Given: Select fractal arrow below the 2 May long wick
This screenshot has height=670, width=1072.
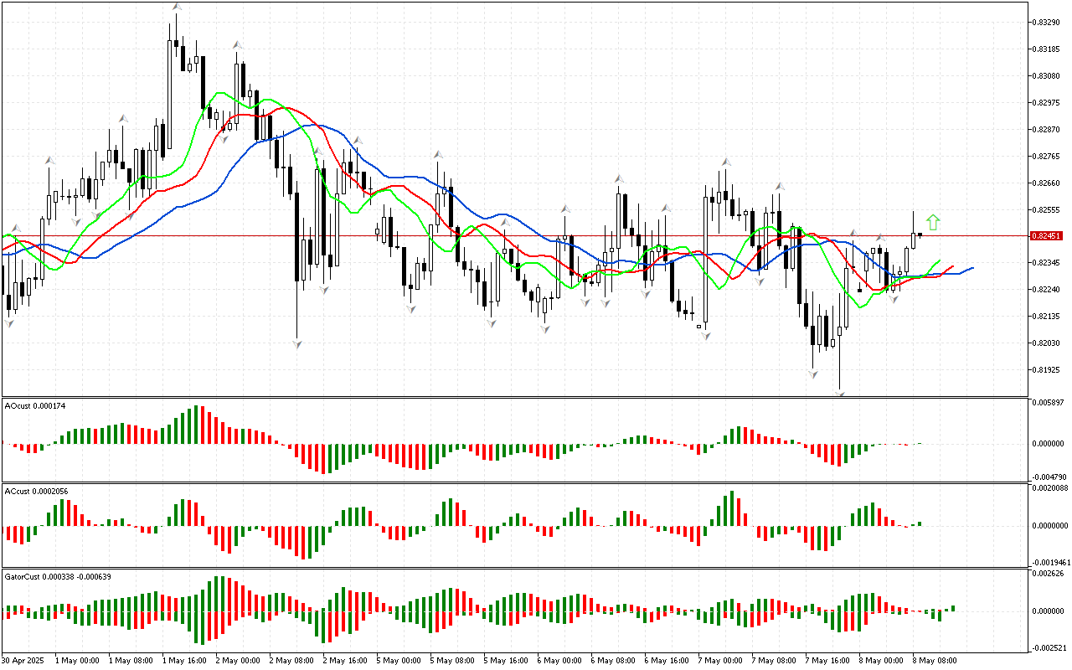Looking at the screenshot, I should 296,343.
